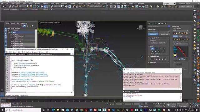Screen dimensions: 200x112
Task: Click the Body Rotation icon in Track Selection
Action: 157,59
